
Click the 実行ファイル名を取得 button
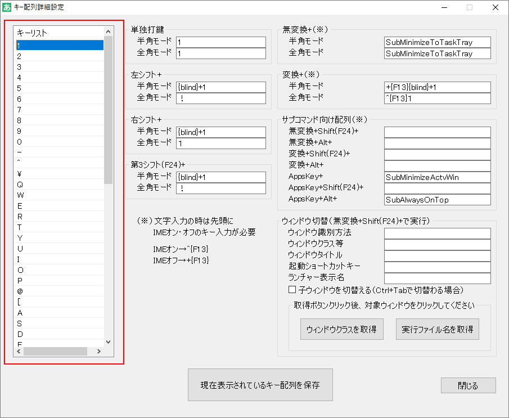click(x=438, y=329)
